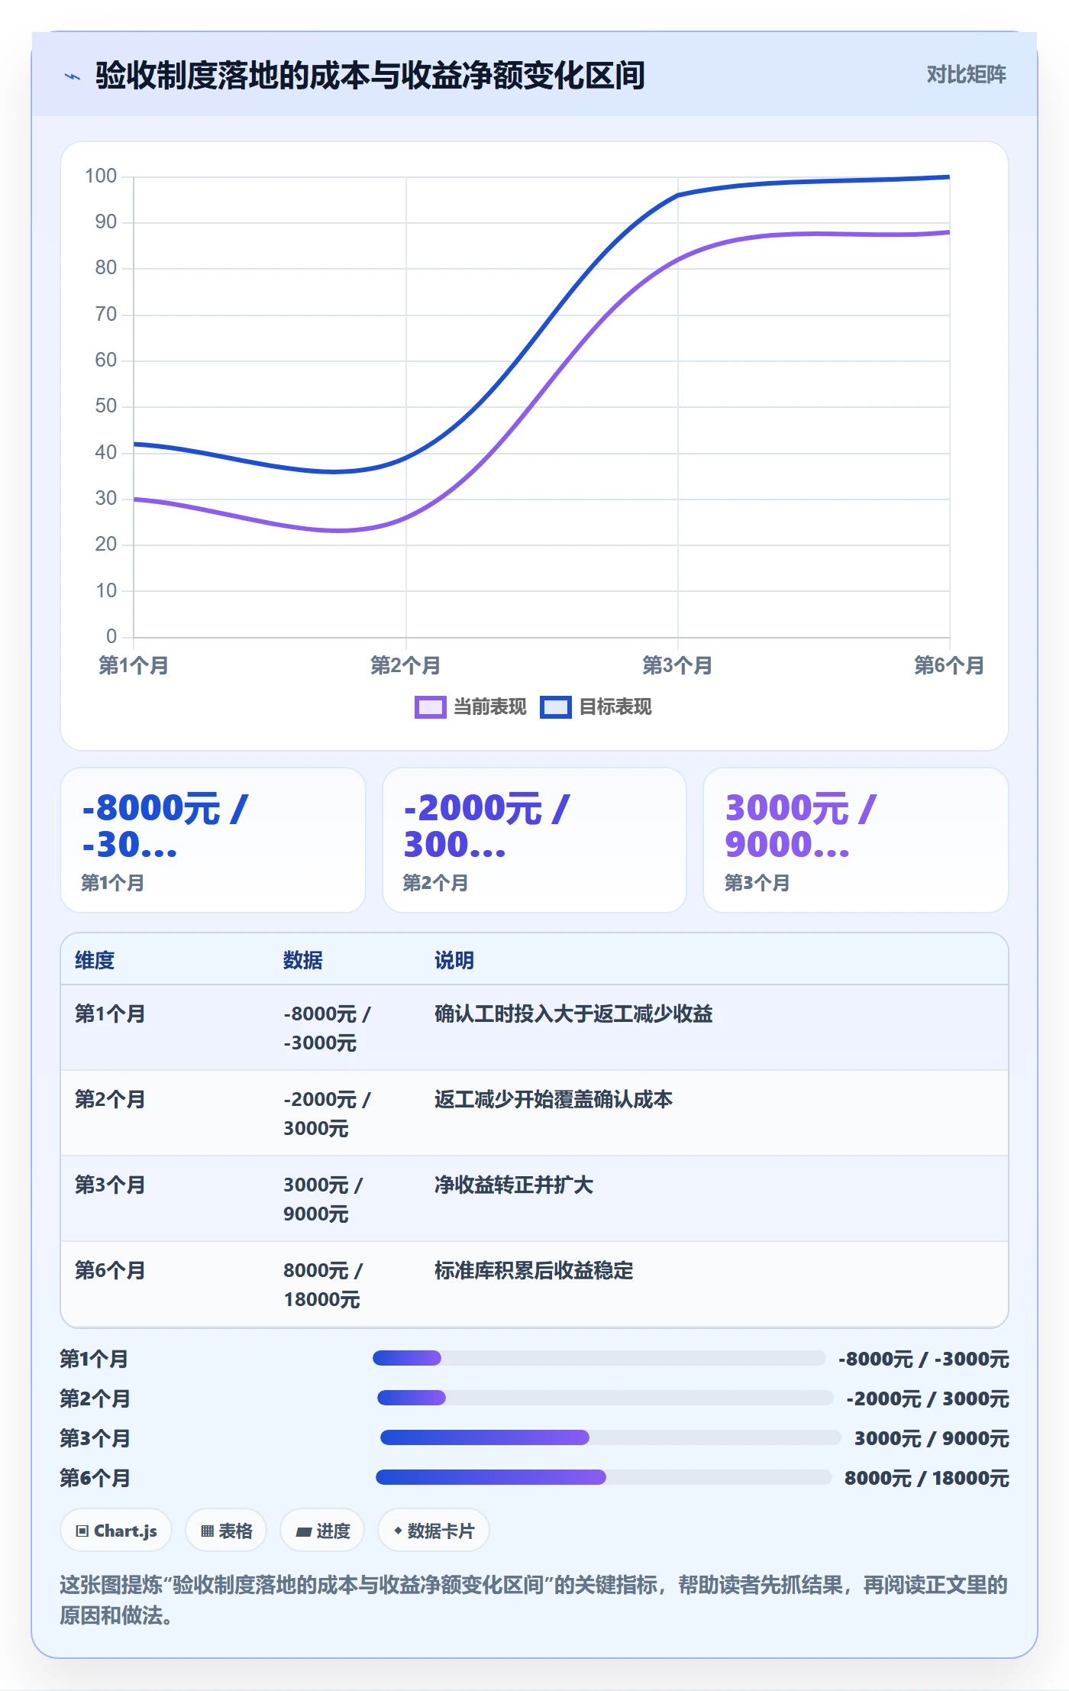Click the 说明 column header

(454, 960)
